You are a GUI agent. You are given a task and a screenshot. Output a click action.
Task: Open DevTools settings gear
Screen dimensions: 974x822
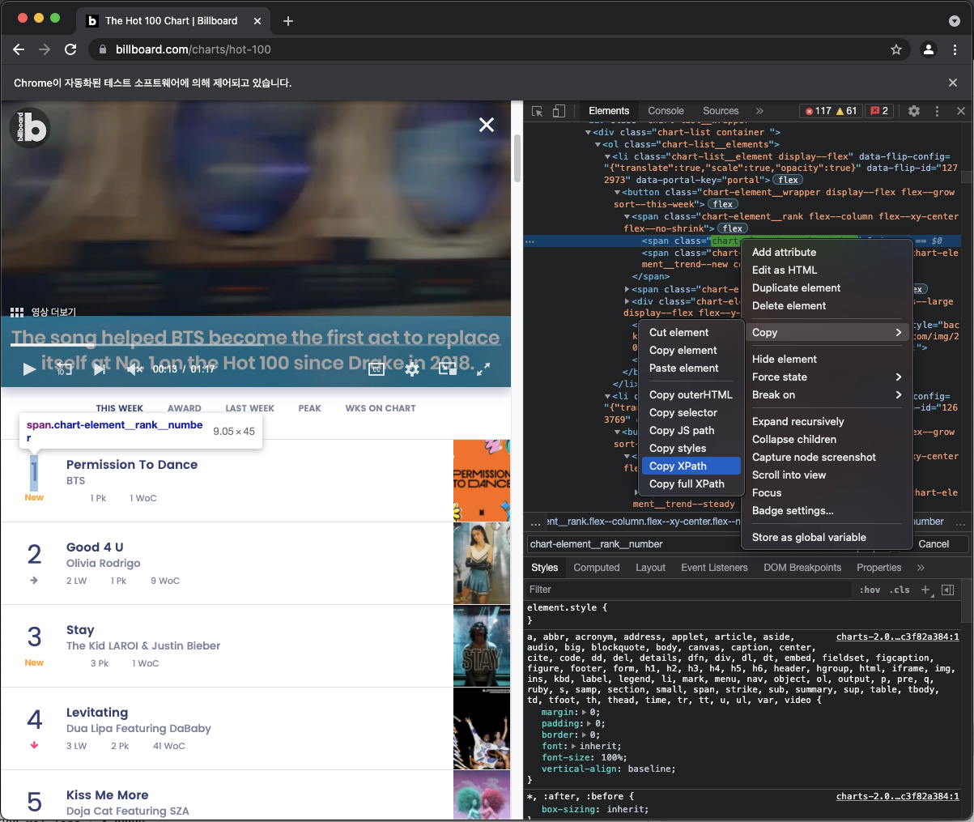(x=914, y=111)
